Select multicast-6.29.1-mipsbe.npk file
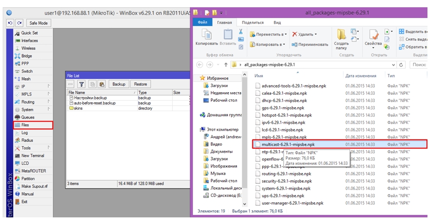The width and height of the screenshot is (432, 221). pos(340,144)
